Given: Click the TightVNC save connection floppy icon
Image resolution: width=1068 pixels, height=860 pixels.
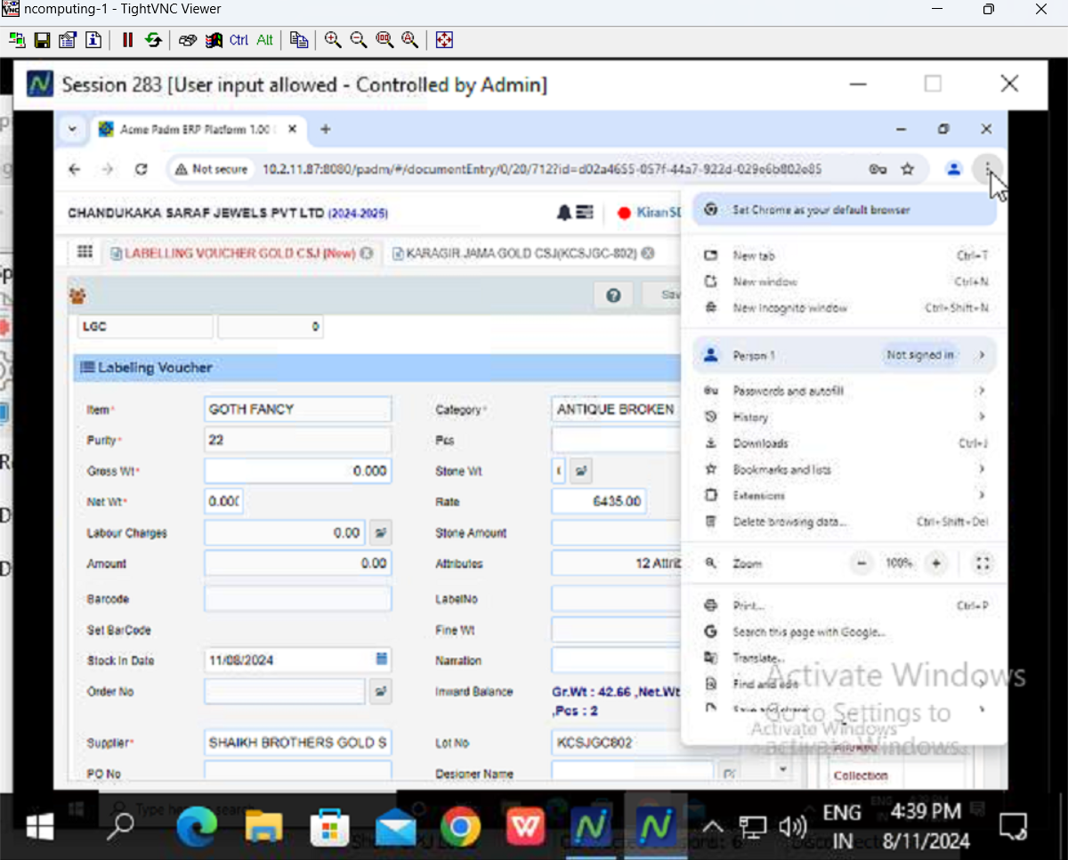Looking at the screenshot, I should [42, 40].
